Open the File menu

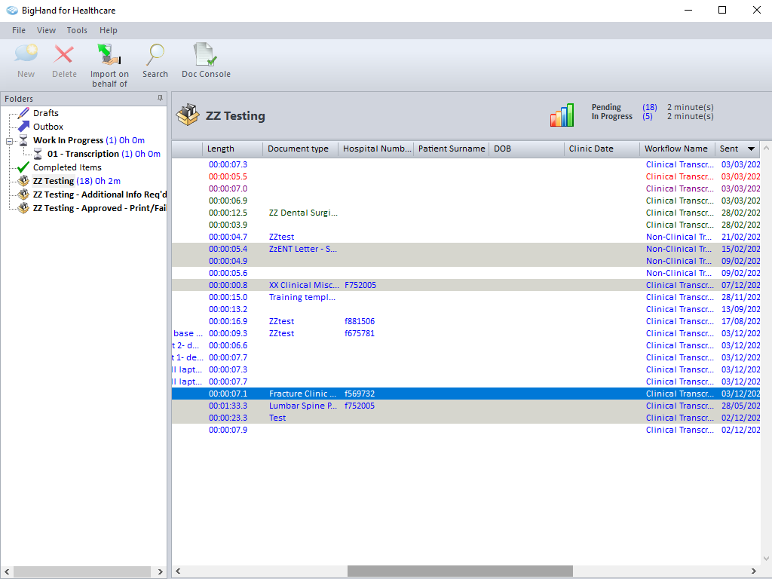coord(19,30)
